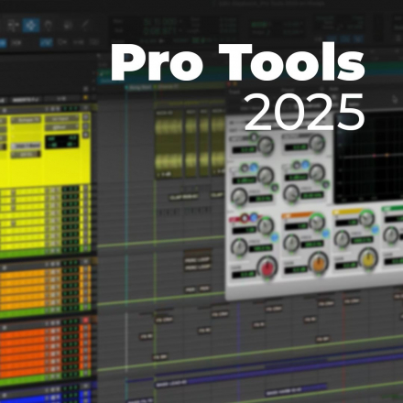This screenshot has width=403, height=403.
Task: Click the yellow band gain knob
Action: (x=368, y=258)
